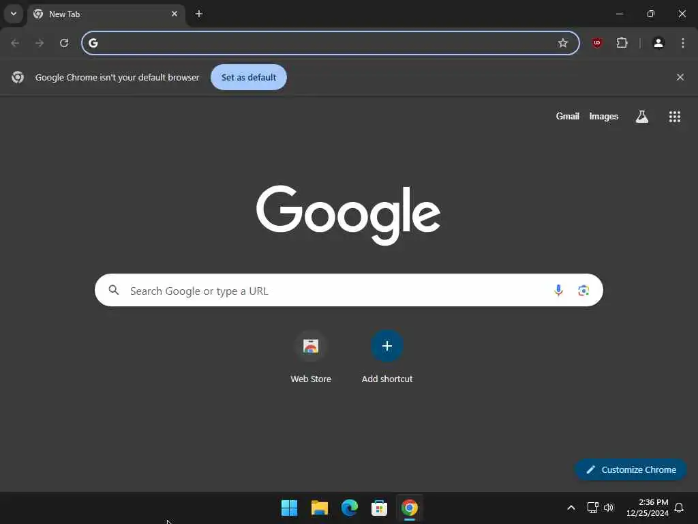
Task: Open the Chrome profile menu
Action: click(658, 43)
